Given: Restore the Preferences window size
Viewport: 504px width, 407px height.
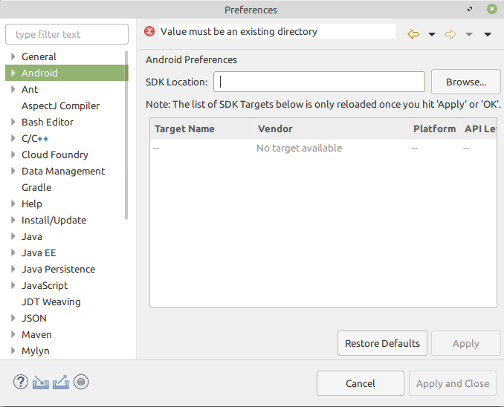Looking at the screenshot, I should point(470,9).
